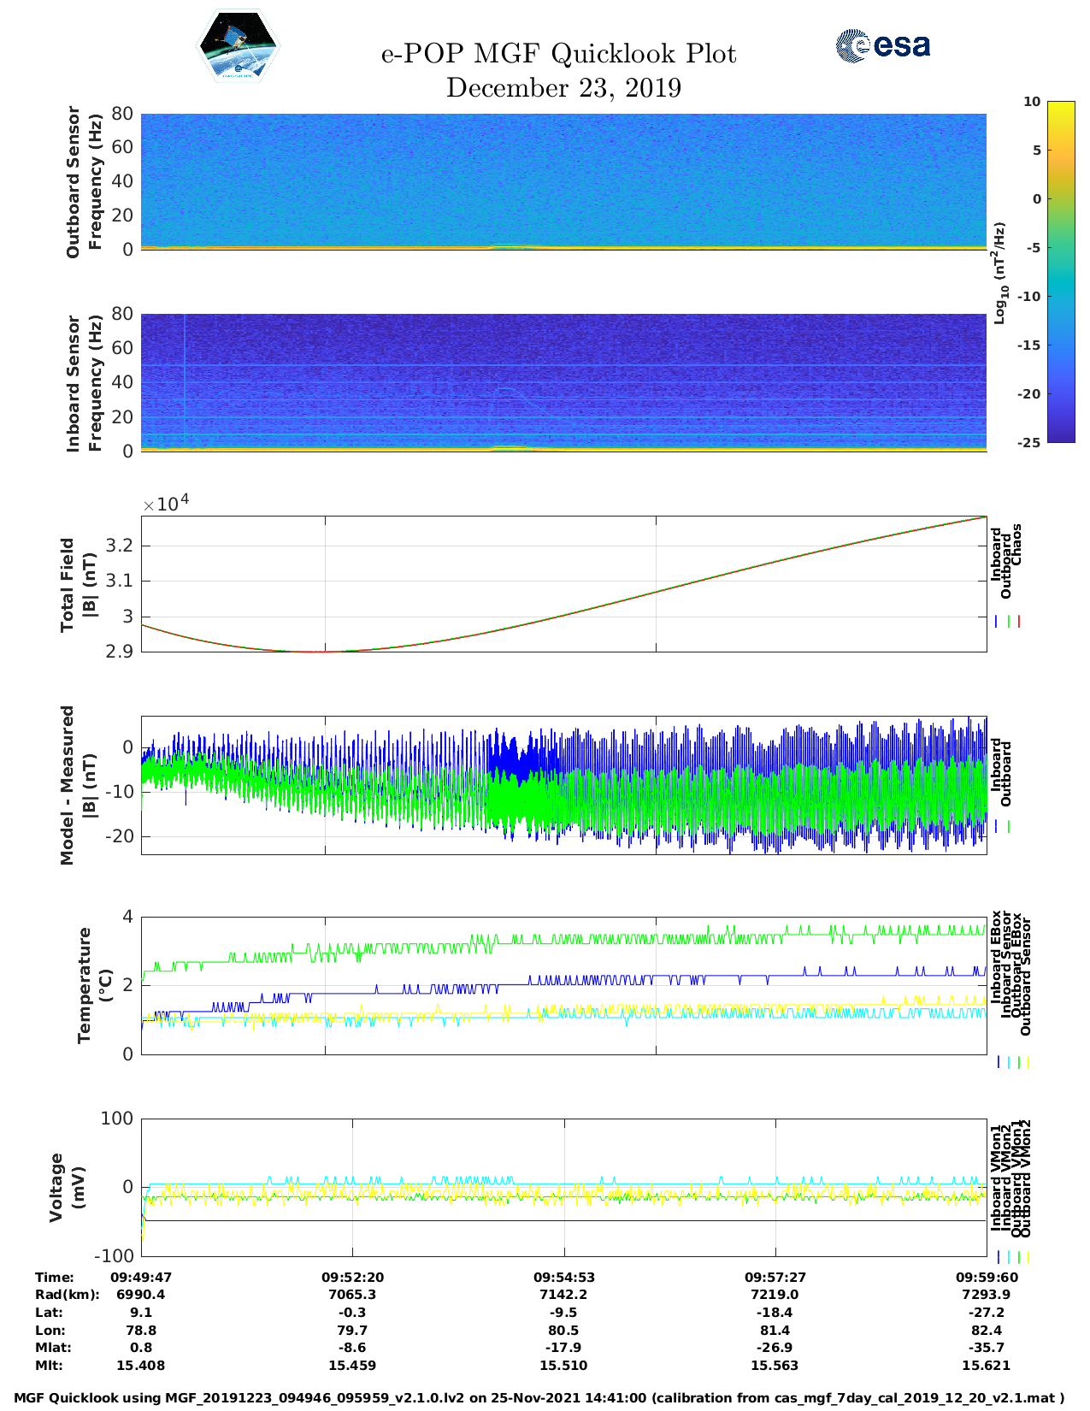Click blue legend marker beside Voltage plot
Screen dimensions: 1090x1411
[998, 1257]
